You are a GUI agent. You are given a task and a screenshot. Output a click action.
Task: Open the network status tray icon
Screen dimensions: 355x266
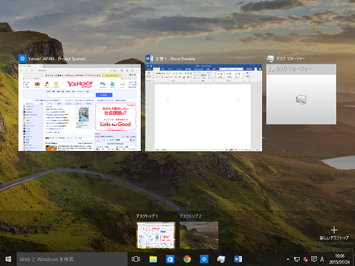click(x=297, y=259)
